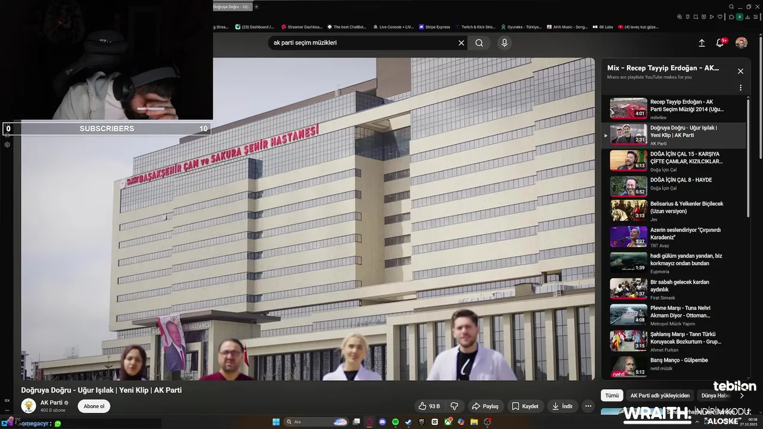Image resolution: width=763 pixels, height=429 pixels.
Task: Click the YouTube search magnifier button
Action: [479, 43]
